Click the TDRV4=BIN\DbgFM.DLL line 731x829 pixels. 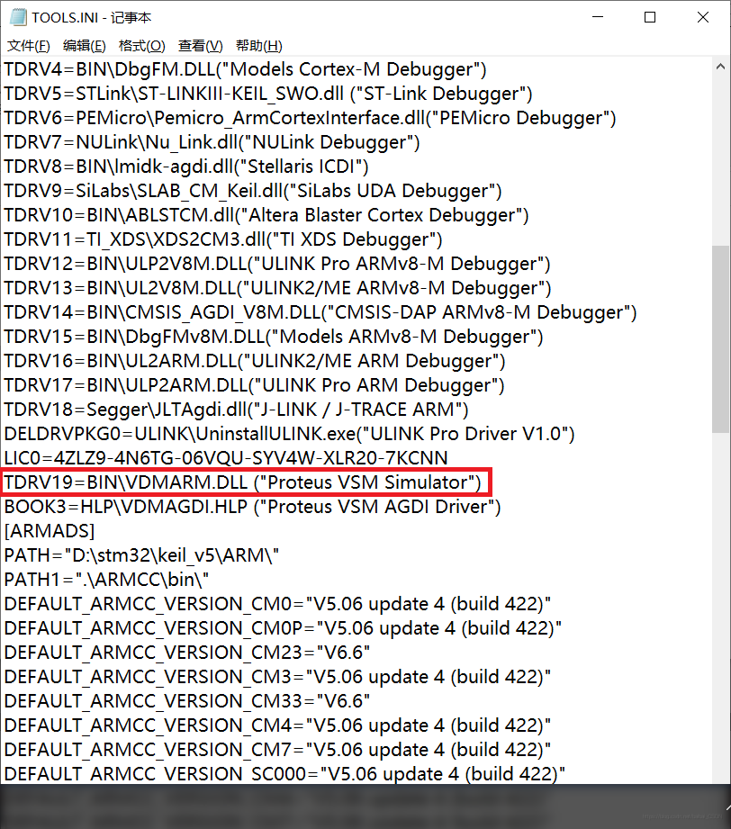click(x=246, y=69)
